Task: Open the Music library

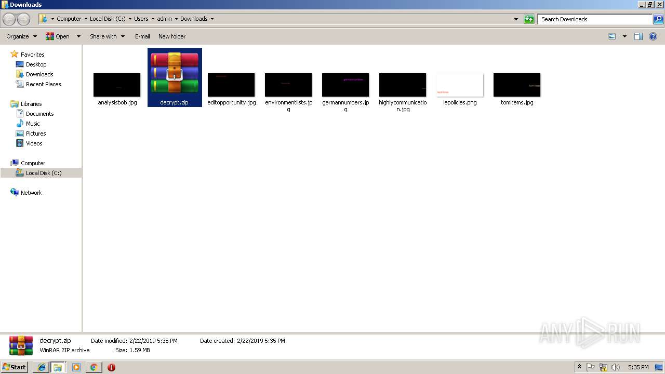Action: pos(33,124)
